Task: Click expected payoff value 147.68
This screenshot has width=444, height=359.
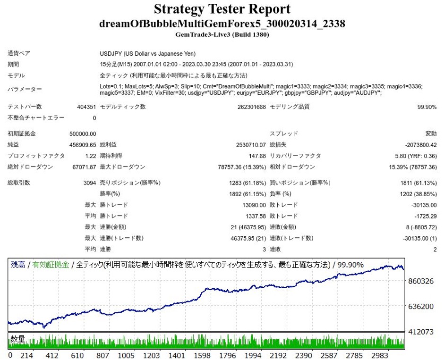Action: coord(257,156)
